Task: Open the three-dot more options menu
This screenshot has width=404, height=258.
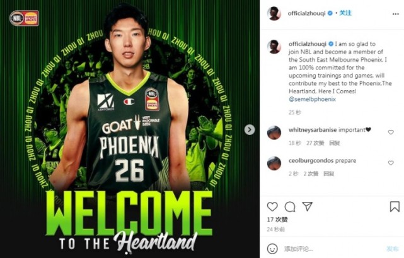Action: pyautogui.click(x=396, y=14)
